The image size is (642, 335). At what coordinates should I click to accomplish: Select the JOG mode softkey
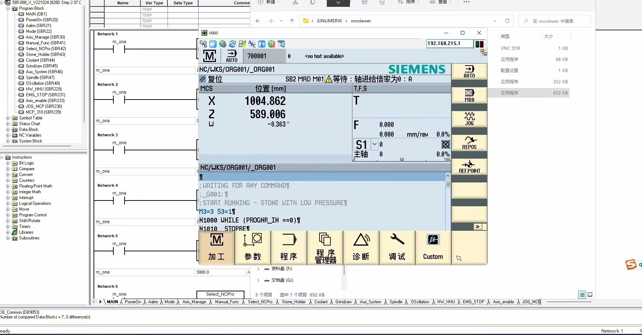coord(469,119)
